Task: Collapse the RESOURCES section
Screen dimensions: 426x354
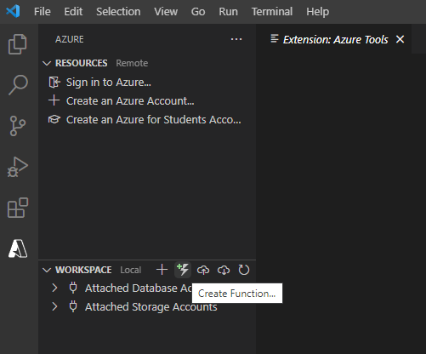Action: click(x=47, y=63)
